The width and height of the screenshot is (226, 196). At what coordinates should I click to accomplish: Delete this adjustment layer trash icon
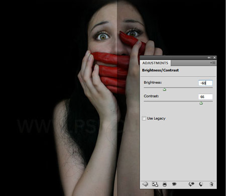(x=211, y=184)
